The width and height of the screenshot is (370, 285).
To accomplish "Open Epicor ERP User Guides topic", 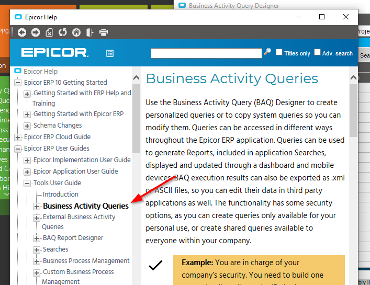I will point(57,149).
